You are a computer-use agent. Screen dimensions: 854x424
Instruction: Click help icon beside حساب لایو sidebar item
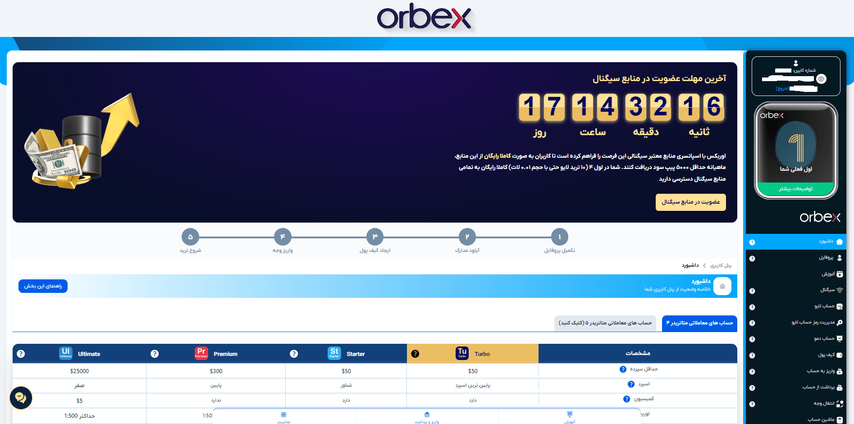point(752,307)
